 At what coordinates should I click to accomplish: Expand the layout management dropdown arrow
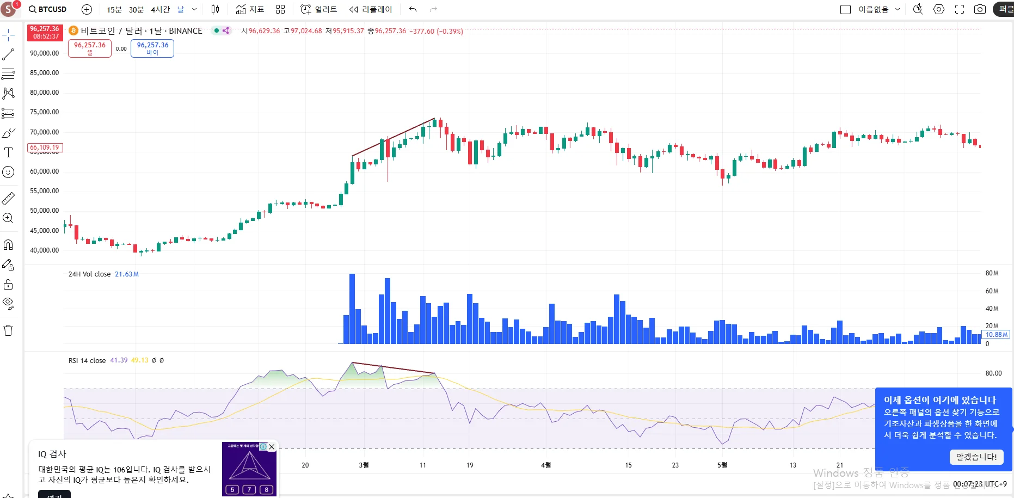(x=898, y=9)
